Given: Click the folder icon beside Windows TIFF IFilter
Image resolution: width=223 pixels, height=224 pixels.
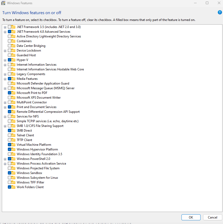Looking at the screenshot, I should point(13,182).
